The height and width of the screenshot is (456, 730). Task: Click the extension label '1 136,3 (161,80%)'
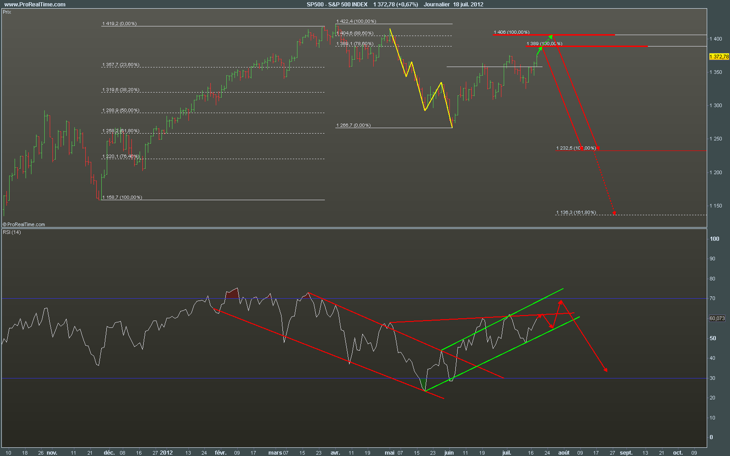point(576,212)
